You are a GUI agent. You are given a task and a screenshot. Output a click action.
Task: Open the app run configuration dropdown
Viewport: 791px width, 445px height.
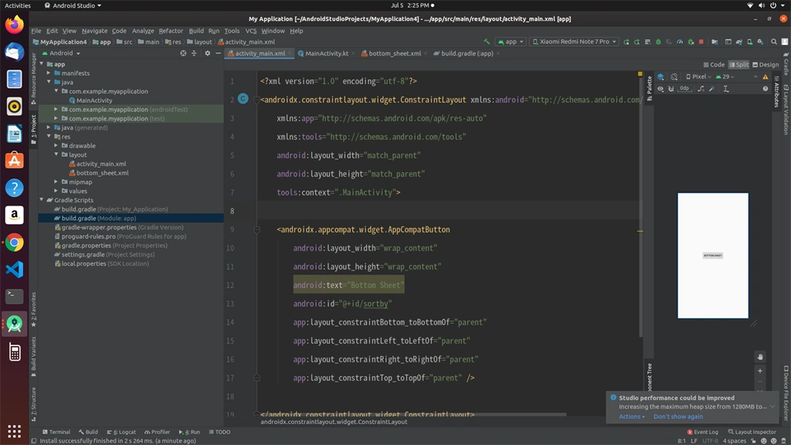click(511, 42)
